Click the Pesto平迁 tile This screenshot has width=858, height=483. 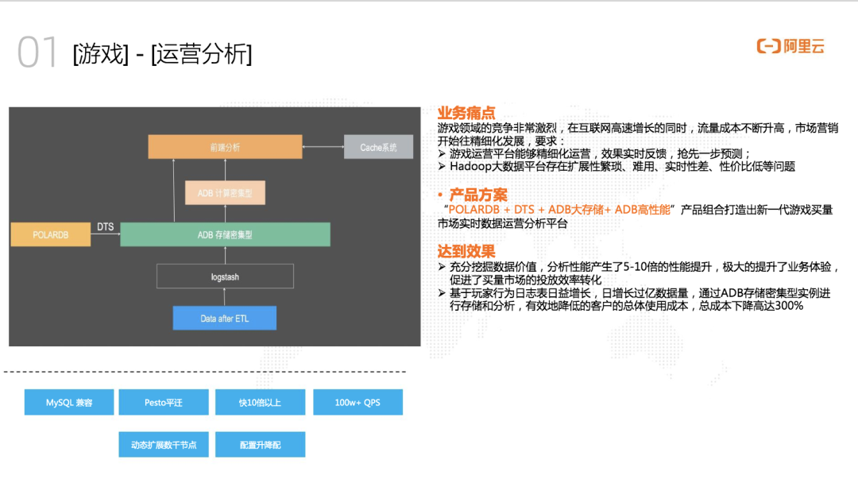164,402
